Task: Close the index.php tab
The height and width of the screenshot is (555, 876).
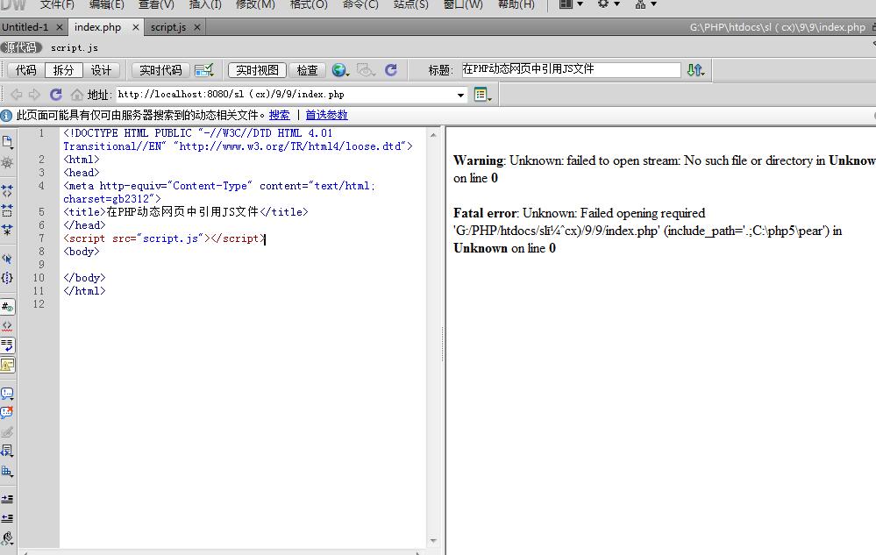Action: [x=136, y=27]
